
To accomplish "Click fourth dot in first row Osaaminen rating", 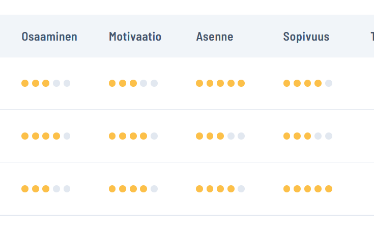I will click(56, 83).
